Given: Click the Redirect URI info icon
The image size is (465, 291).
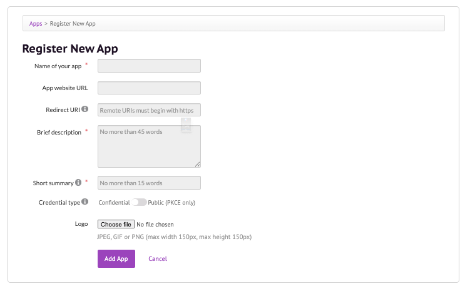Looking at the screenshot, I should tap(85, 109).
